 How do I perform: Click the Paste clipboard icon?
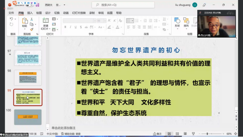pyautogui.click(x=25, y=20)
